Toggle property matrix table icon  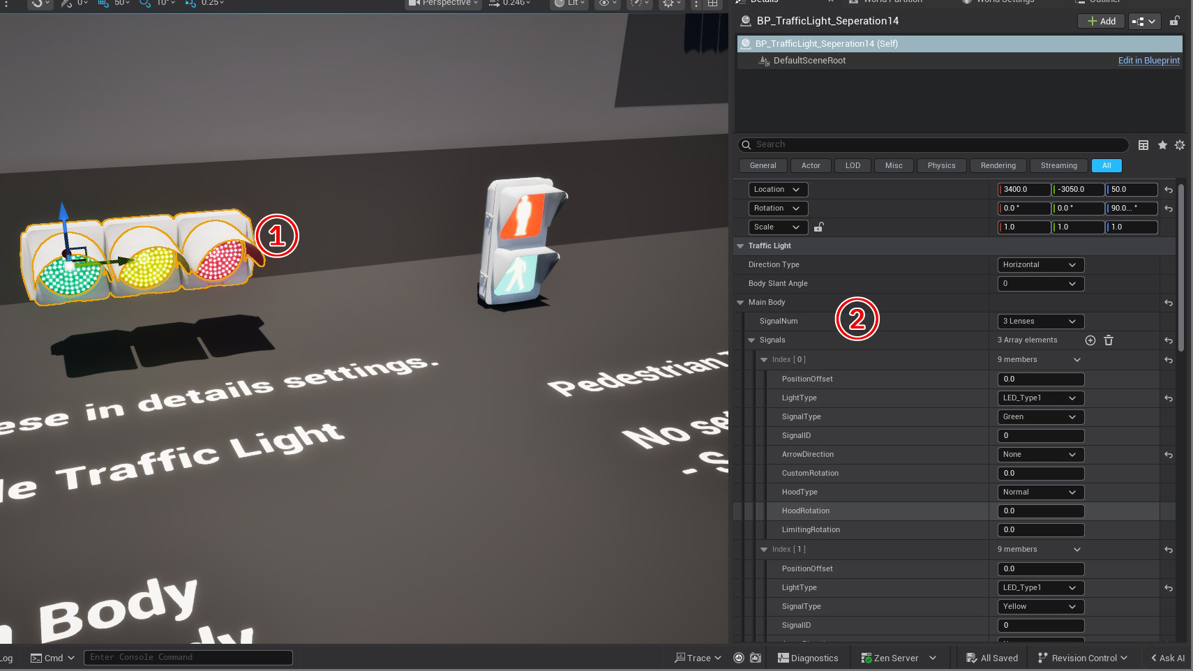[x=1143, y=145]
